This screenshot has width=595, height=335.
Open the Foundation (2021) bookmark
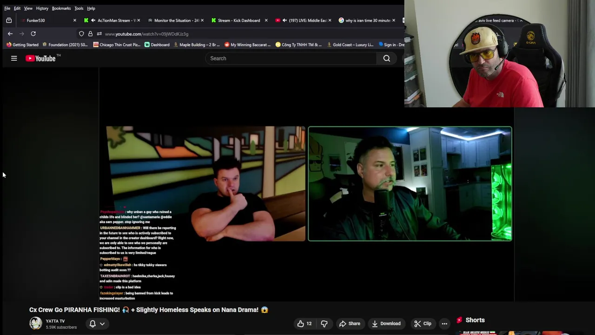click(x=65, y=45)
